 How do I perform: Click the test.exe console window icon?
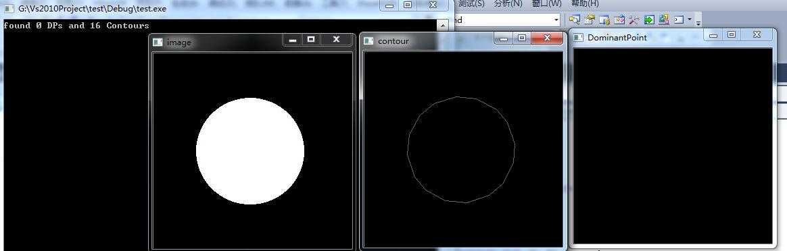point(9,9)
